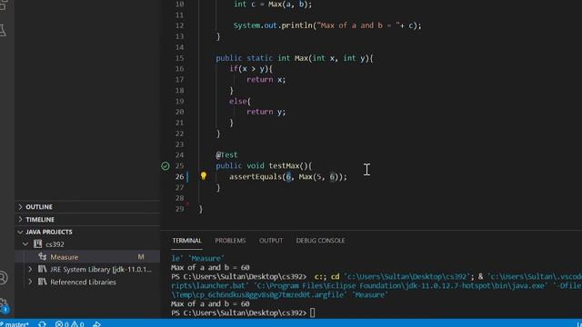Expand the Referenced Libraries node
The height and width of the screenshot is (327, 582).
[x=30, y=282]
